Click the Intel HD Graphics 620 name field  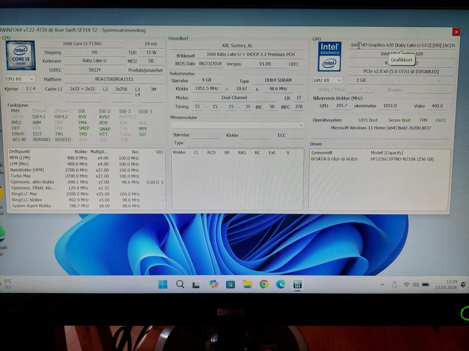pos(403,45)
